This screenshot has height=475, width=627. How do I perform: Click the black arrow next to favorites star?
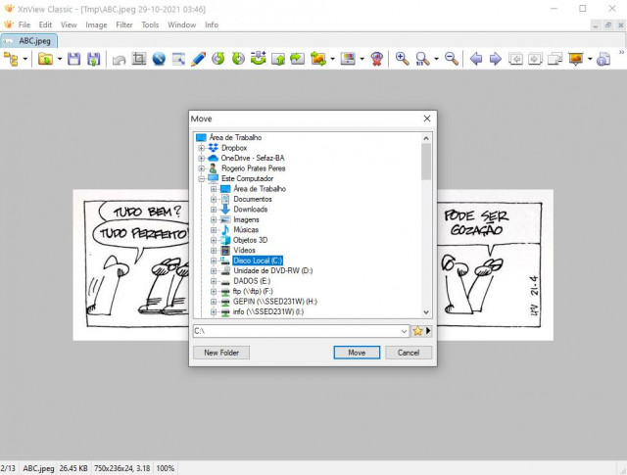pyautogui.click(x=428, y=331)
